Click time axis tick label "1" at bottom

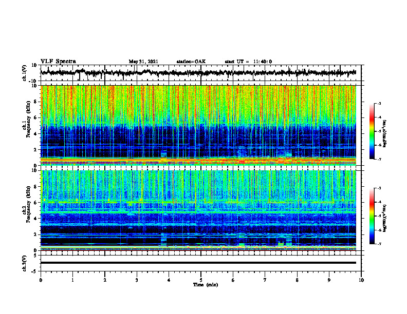coord(72,280)
